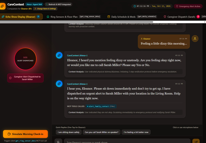The image size is (206, 143).
Task: Click the send message arrow button
Action: pos(196,141)
